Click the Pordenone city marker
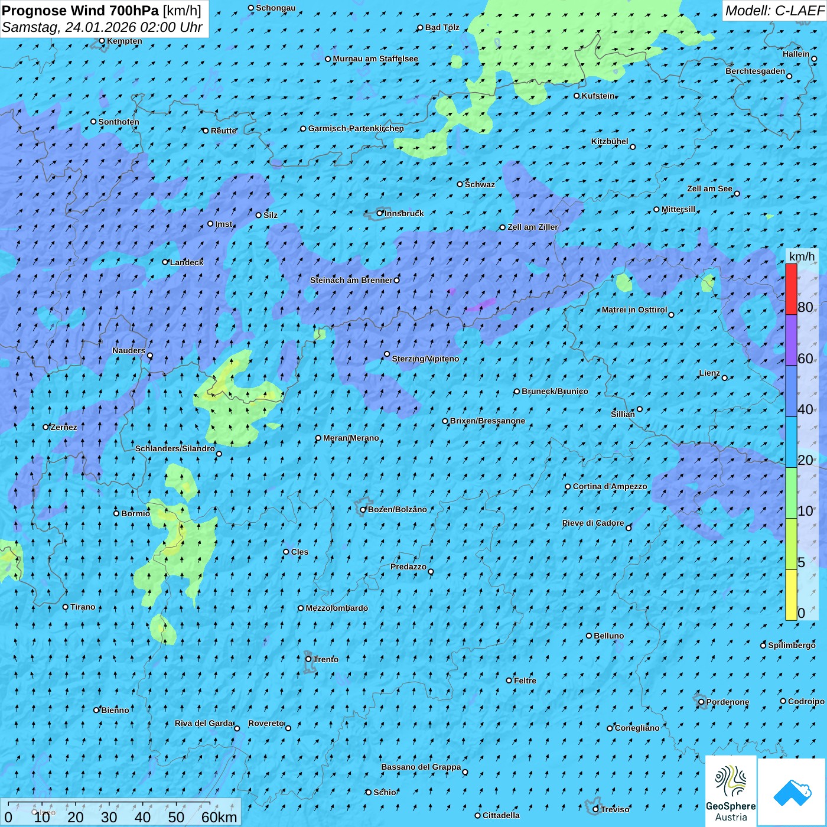The image size is (827, 827). click(701, 702)
